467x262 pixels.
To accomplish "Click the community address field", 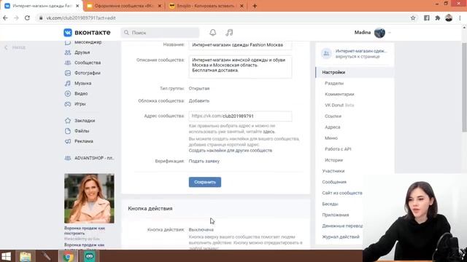I will coord(240,116).
